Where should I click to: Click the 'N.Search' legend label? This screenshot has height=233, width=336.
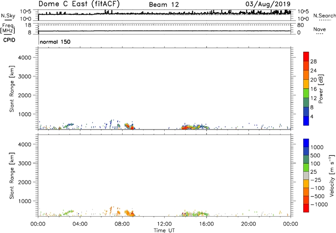[x=324, y=16]
